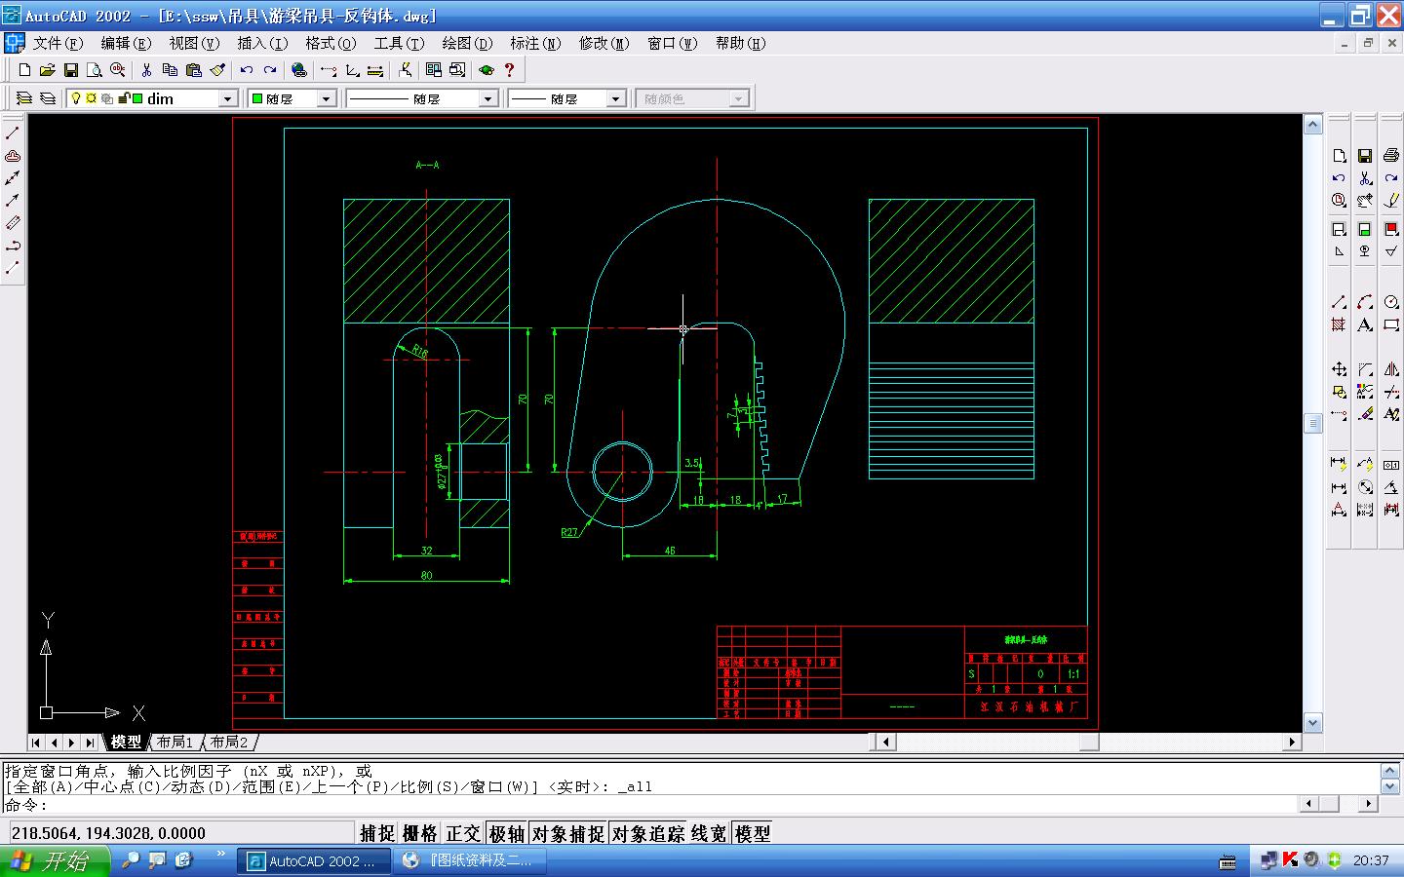The height and width of the screenshot is (877, 1404).
Task: Click the Cut scissors icon in the top toolbar
Action: pos(146,70)
